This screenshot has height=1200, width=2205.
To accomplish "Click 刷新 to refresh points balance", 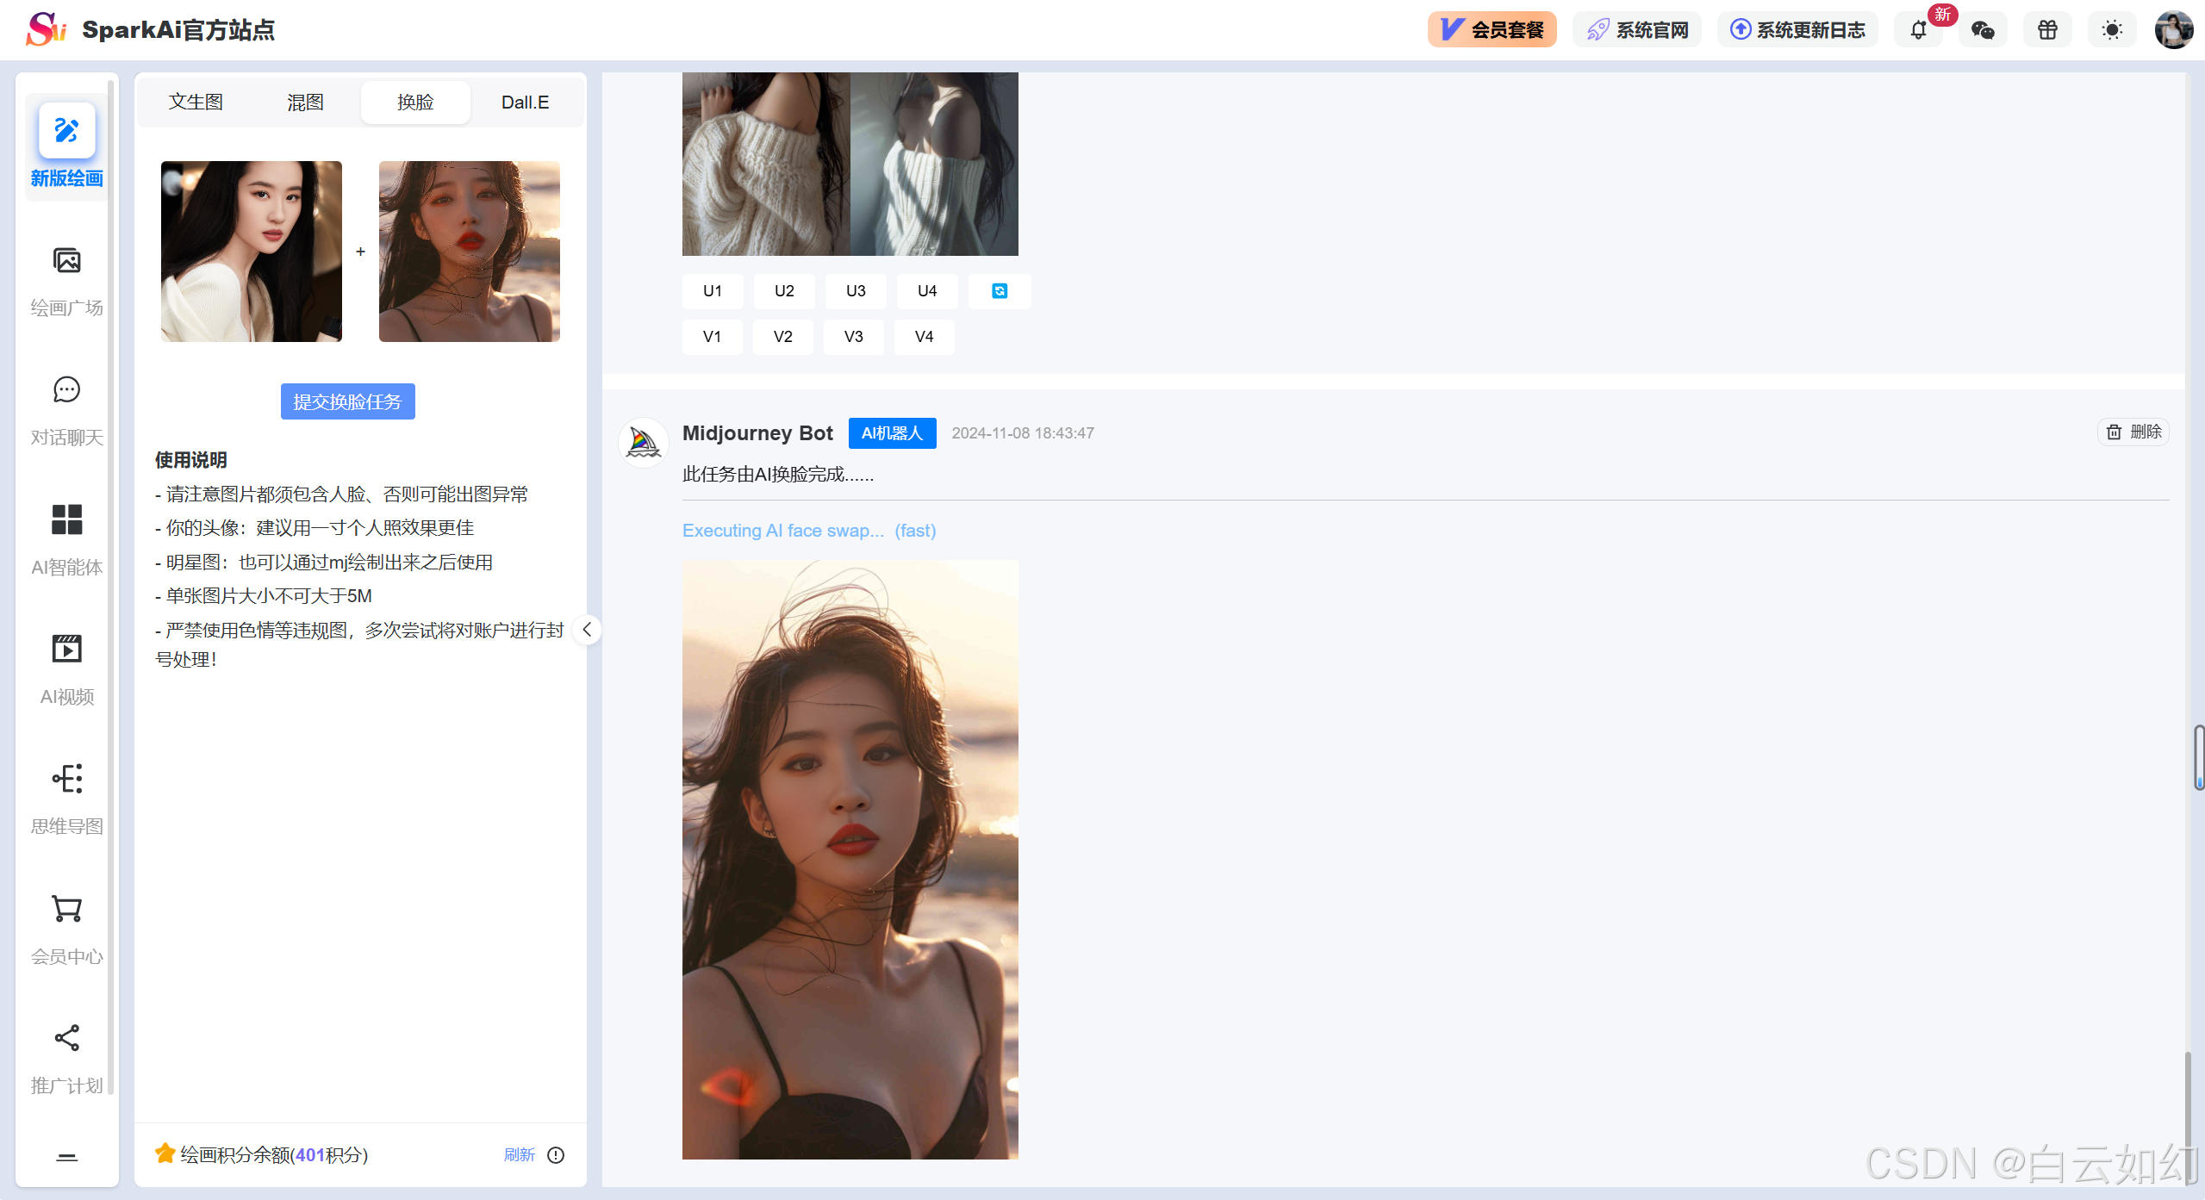I will click(519, 1154).
